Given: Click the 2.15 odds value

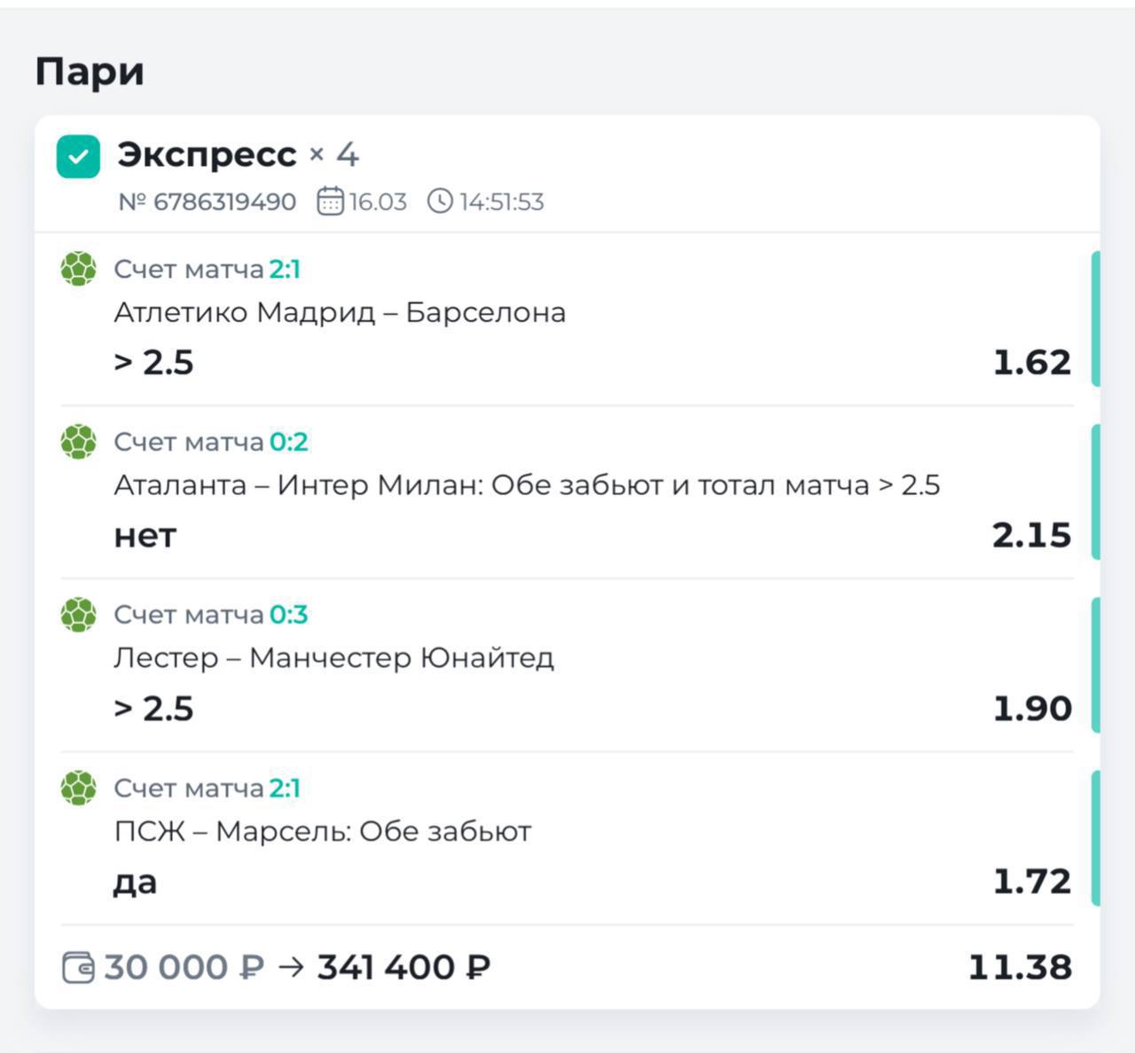Looking at the screenshot, I should (1031, 535).
